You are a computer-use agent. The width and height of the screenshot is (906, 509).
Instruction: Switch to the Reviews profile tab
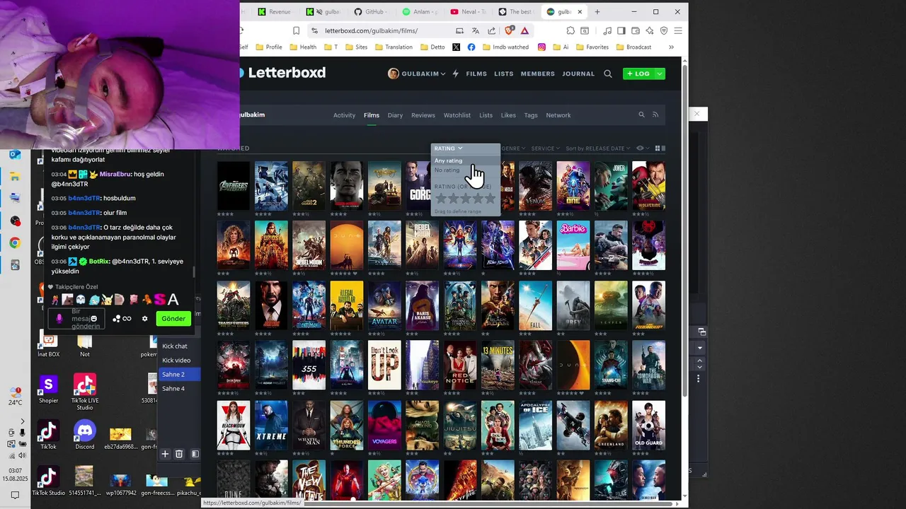[x=423, y=115]
